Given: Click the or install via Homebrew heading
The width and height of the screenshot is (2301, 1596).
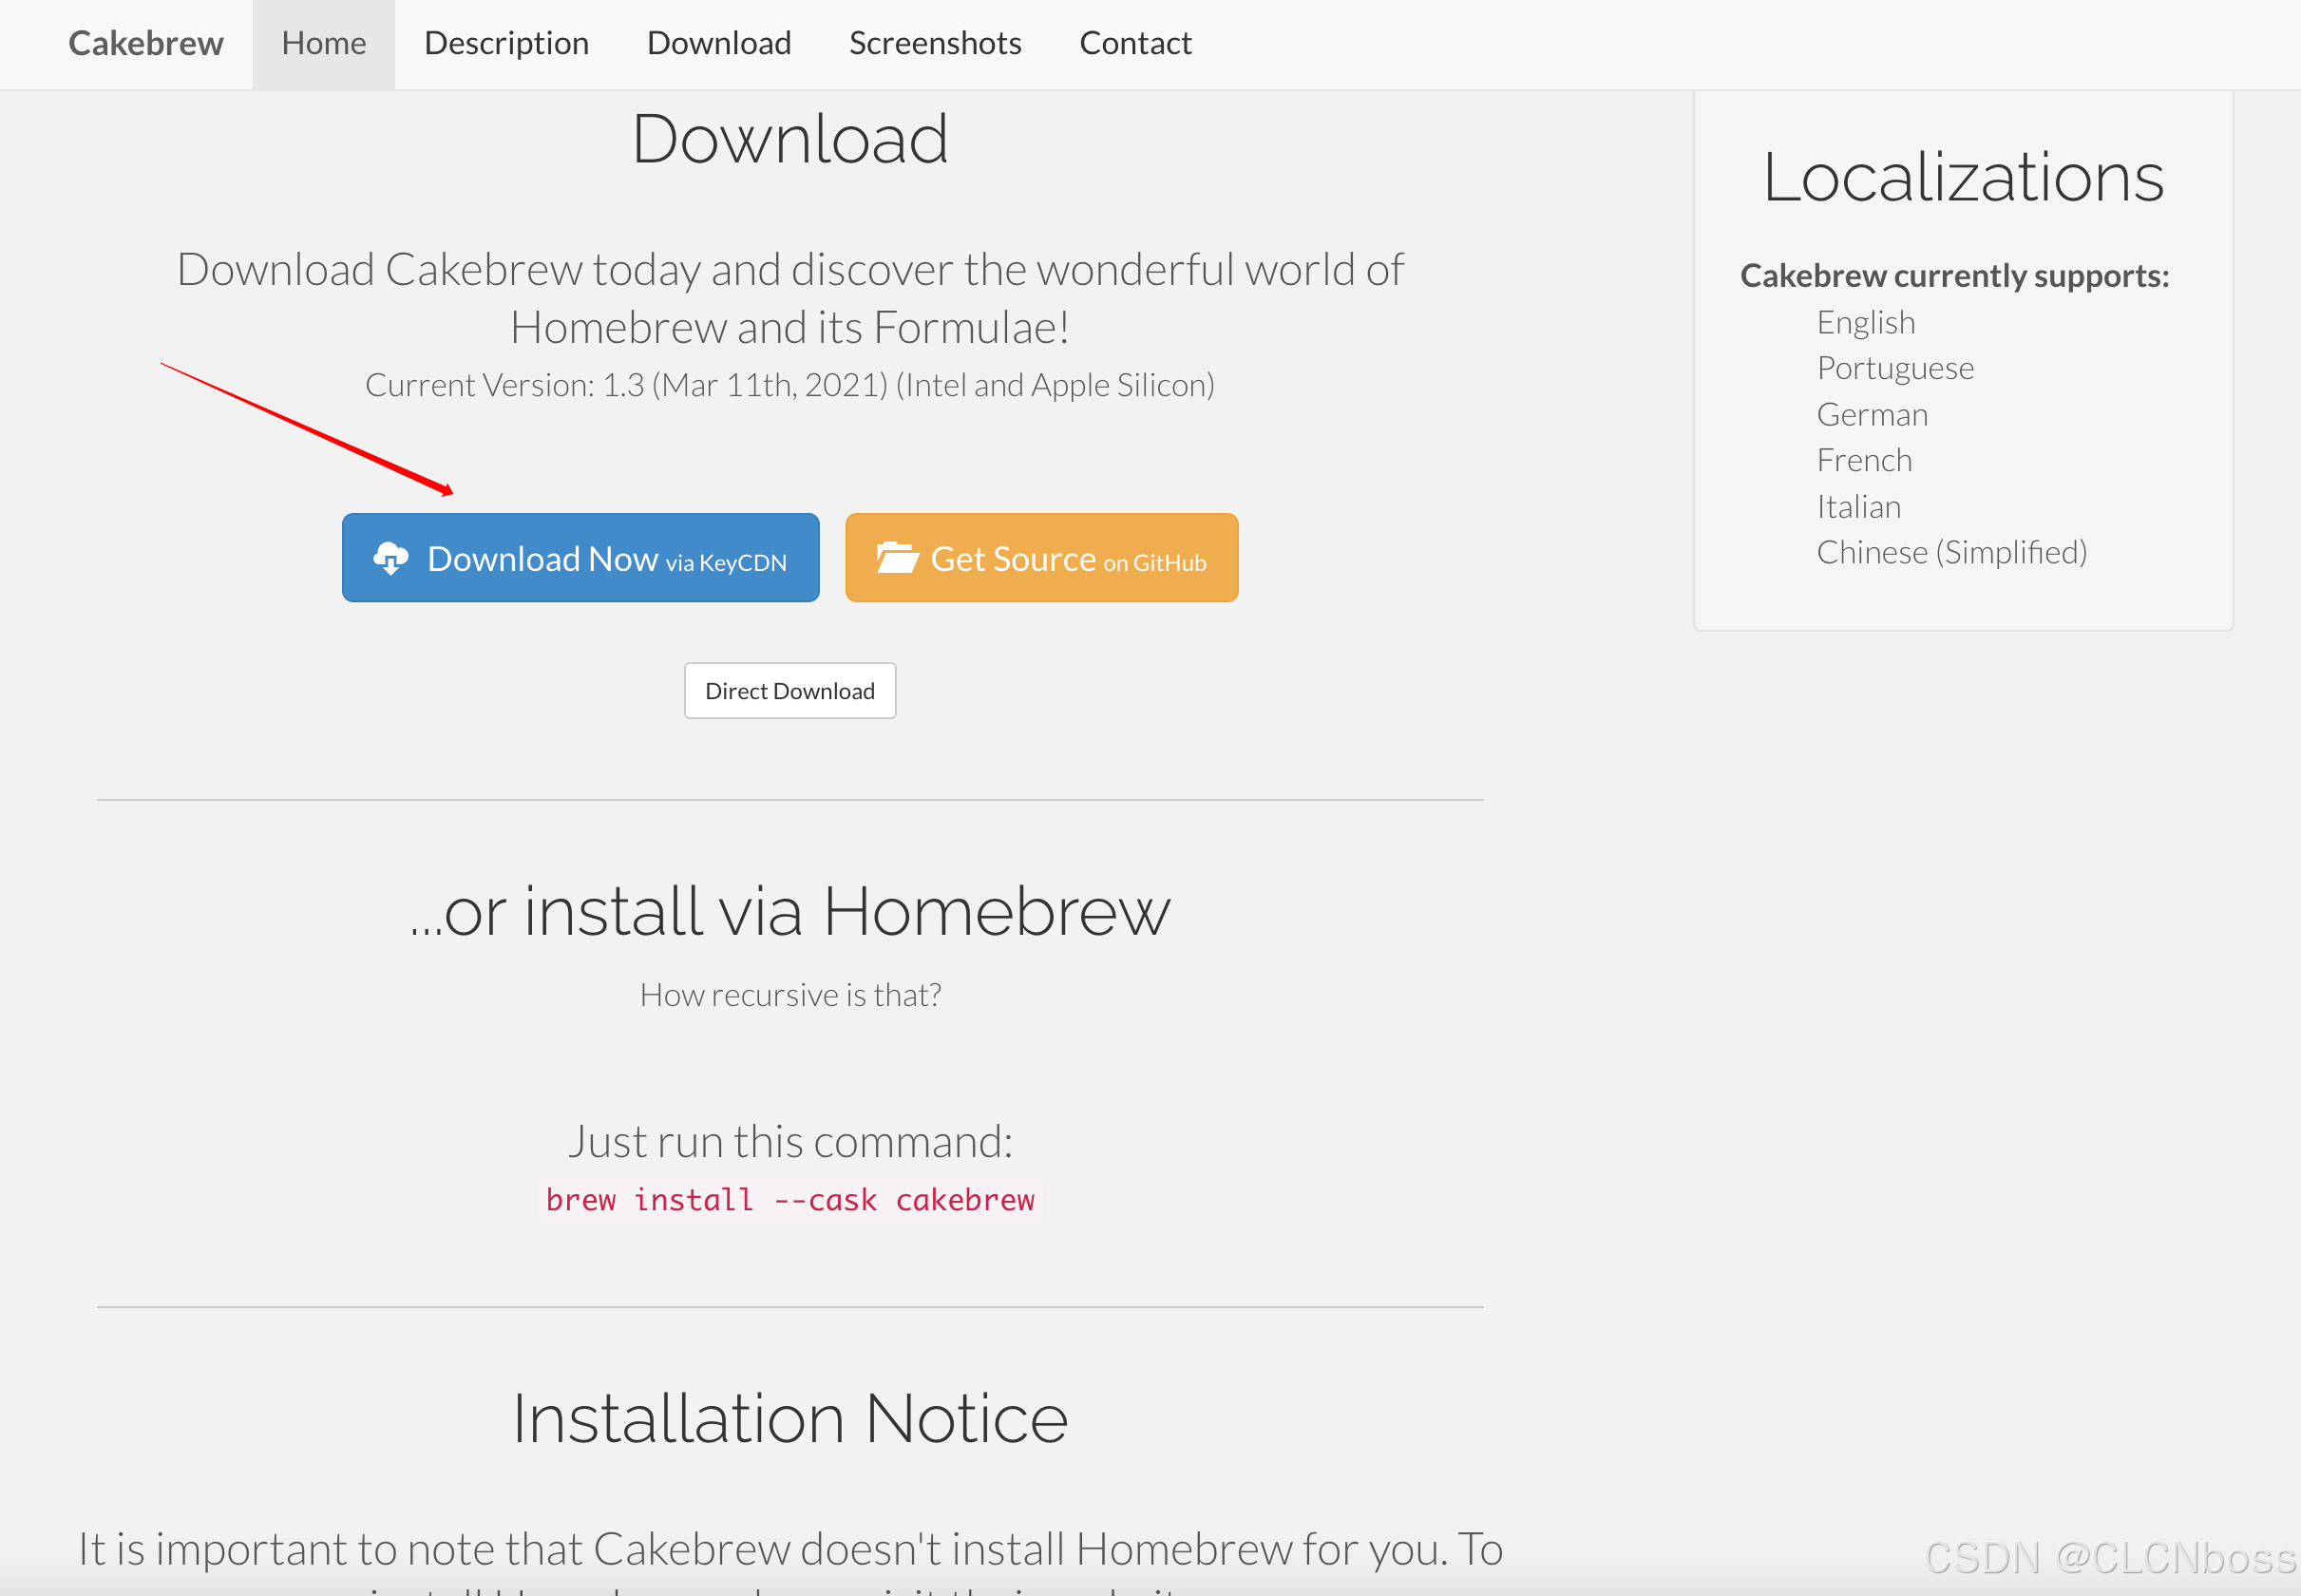Looking at the screenshot, I should coord(790,911).
